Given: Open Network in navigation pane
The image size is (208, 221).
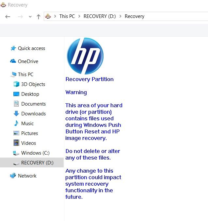Looking at the screenshot, I should pos(27,176).
